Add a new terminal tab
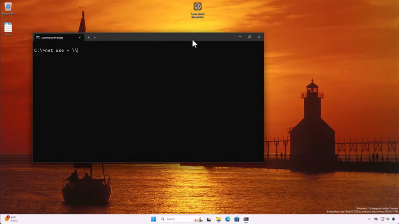 point(89,37)
